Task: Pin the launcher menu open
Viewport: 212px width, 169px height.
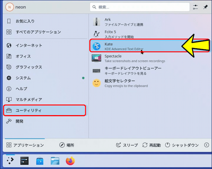Action: 205,7
